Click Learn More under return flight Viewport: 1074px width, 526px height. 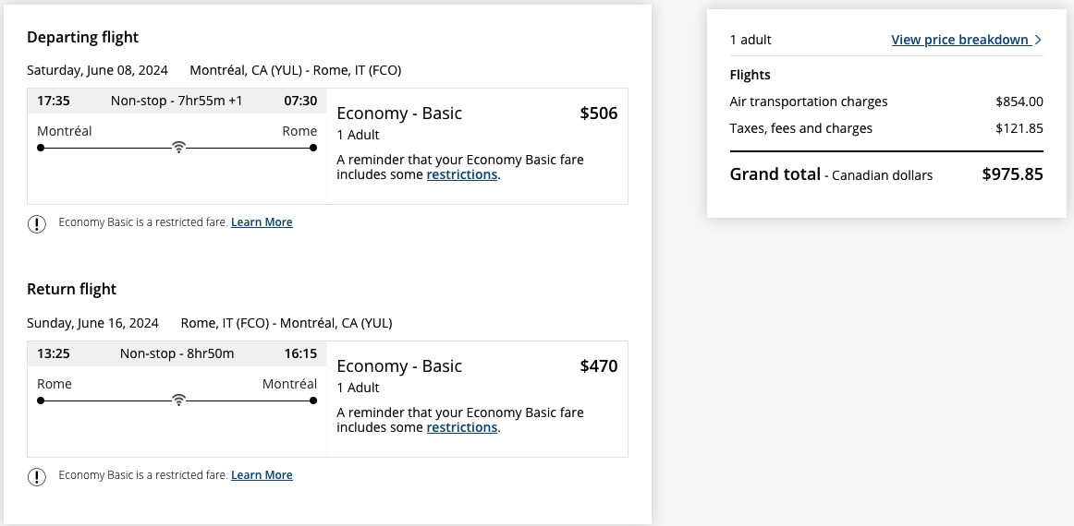point(262,475)
